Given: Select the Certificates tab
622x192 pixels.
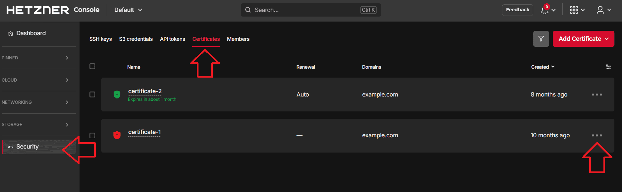Looking at the screenshot, I should click(206, 39).
